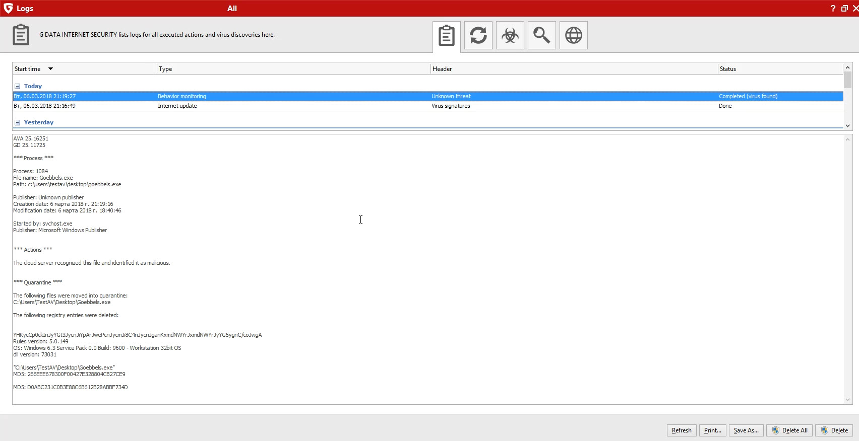The width and height of the screenshot is (859, 441).
Task: Show the update logs with the arrows icon
Action: [478, 35]
